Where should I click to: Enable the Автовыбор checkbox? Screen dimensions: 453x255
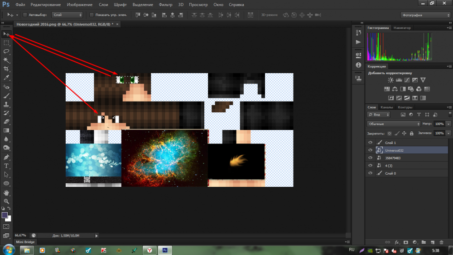(25, 15)
